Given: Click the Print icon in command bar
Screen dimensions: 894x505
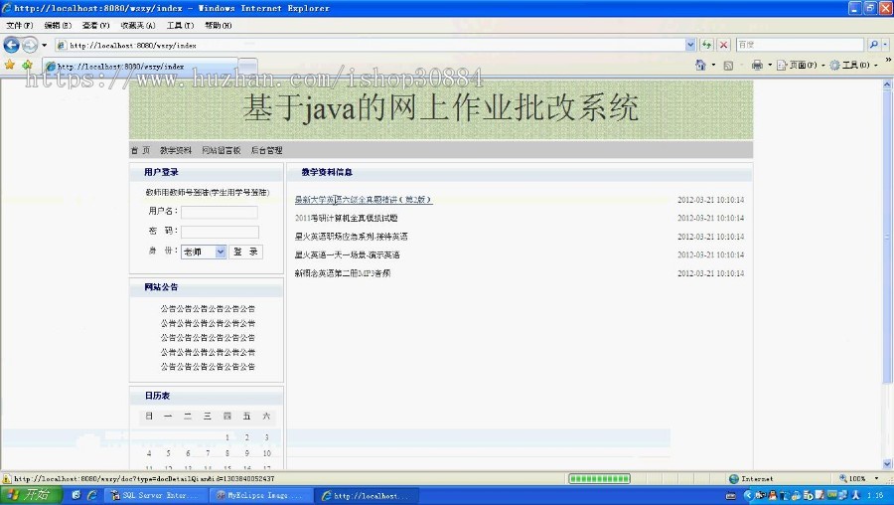Looking at the screenshot, I should coord(757,65).
